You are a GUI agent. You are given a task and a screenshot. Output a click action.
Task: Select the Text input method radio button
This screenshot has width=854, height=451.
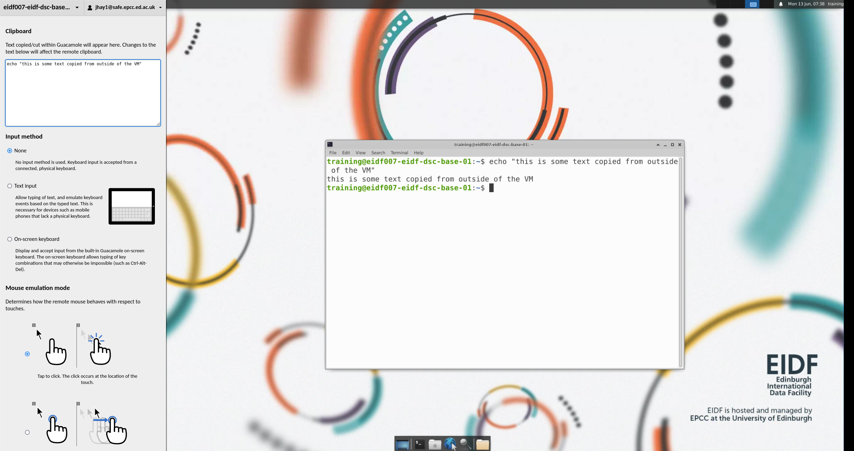10,186
